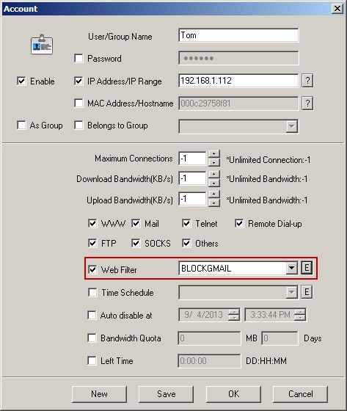Expand the BLOCKGMAIL web filter dropdown
347x411 pixels.
click(291, 268)
